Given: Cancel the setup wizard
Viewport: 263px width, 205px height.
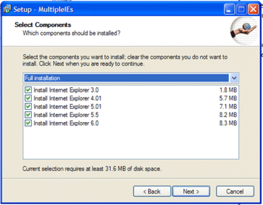Looking at the screenshot, I should coord(235,191).
